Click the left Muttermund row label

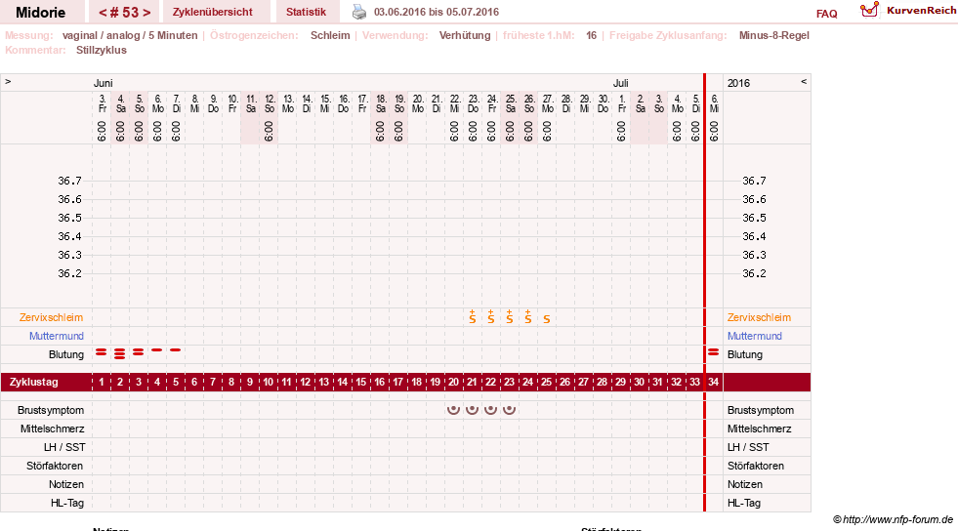(57, 336)
